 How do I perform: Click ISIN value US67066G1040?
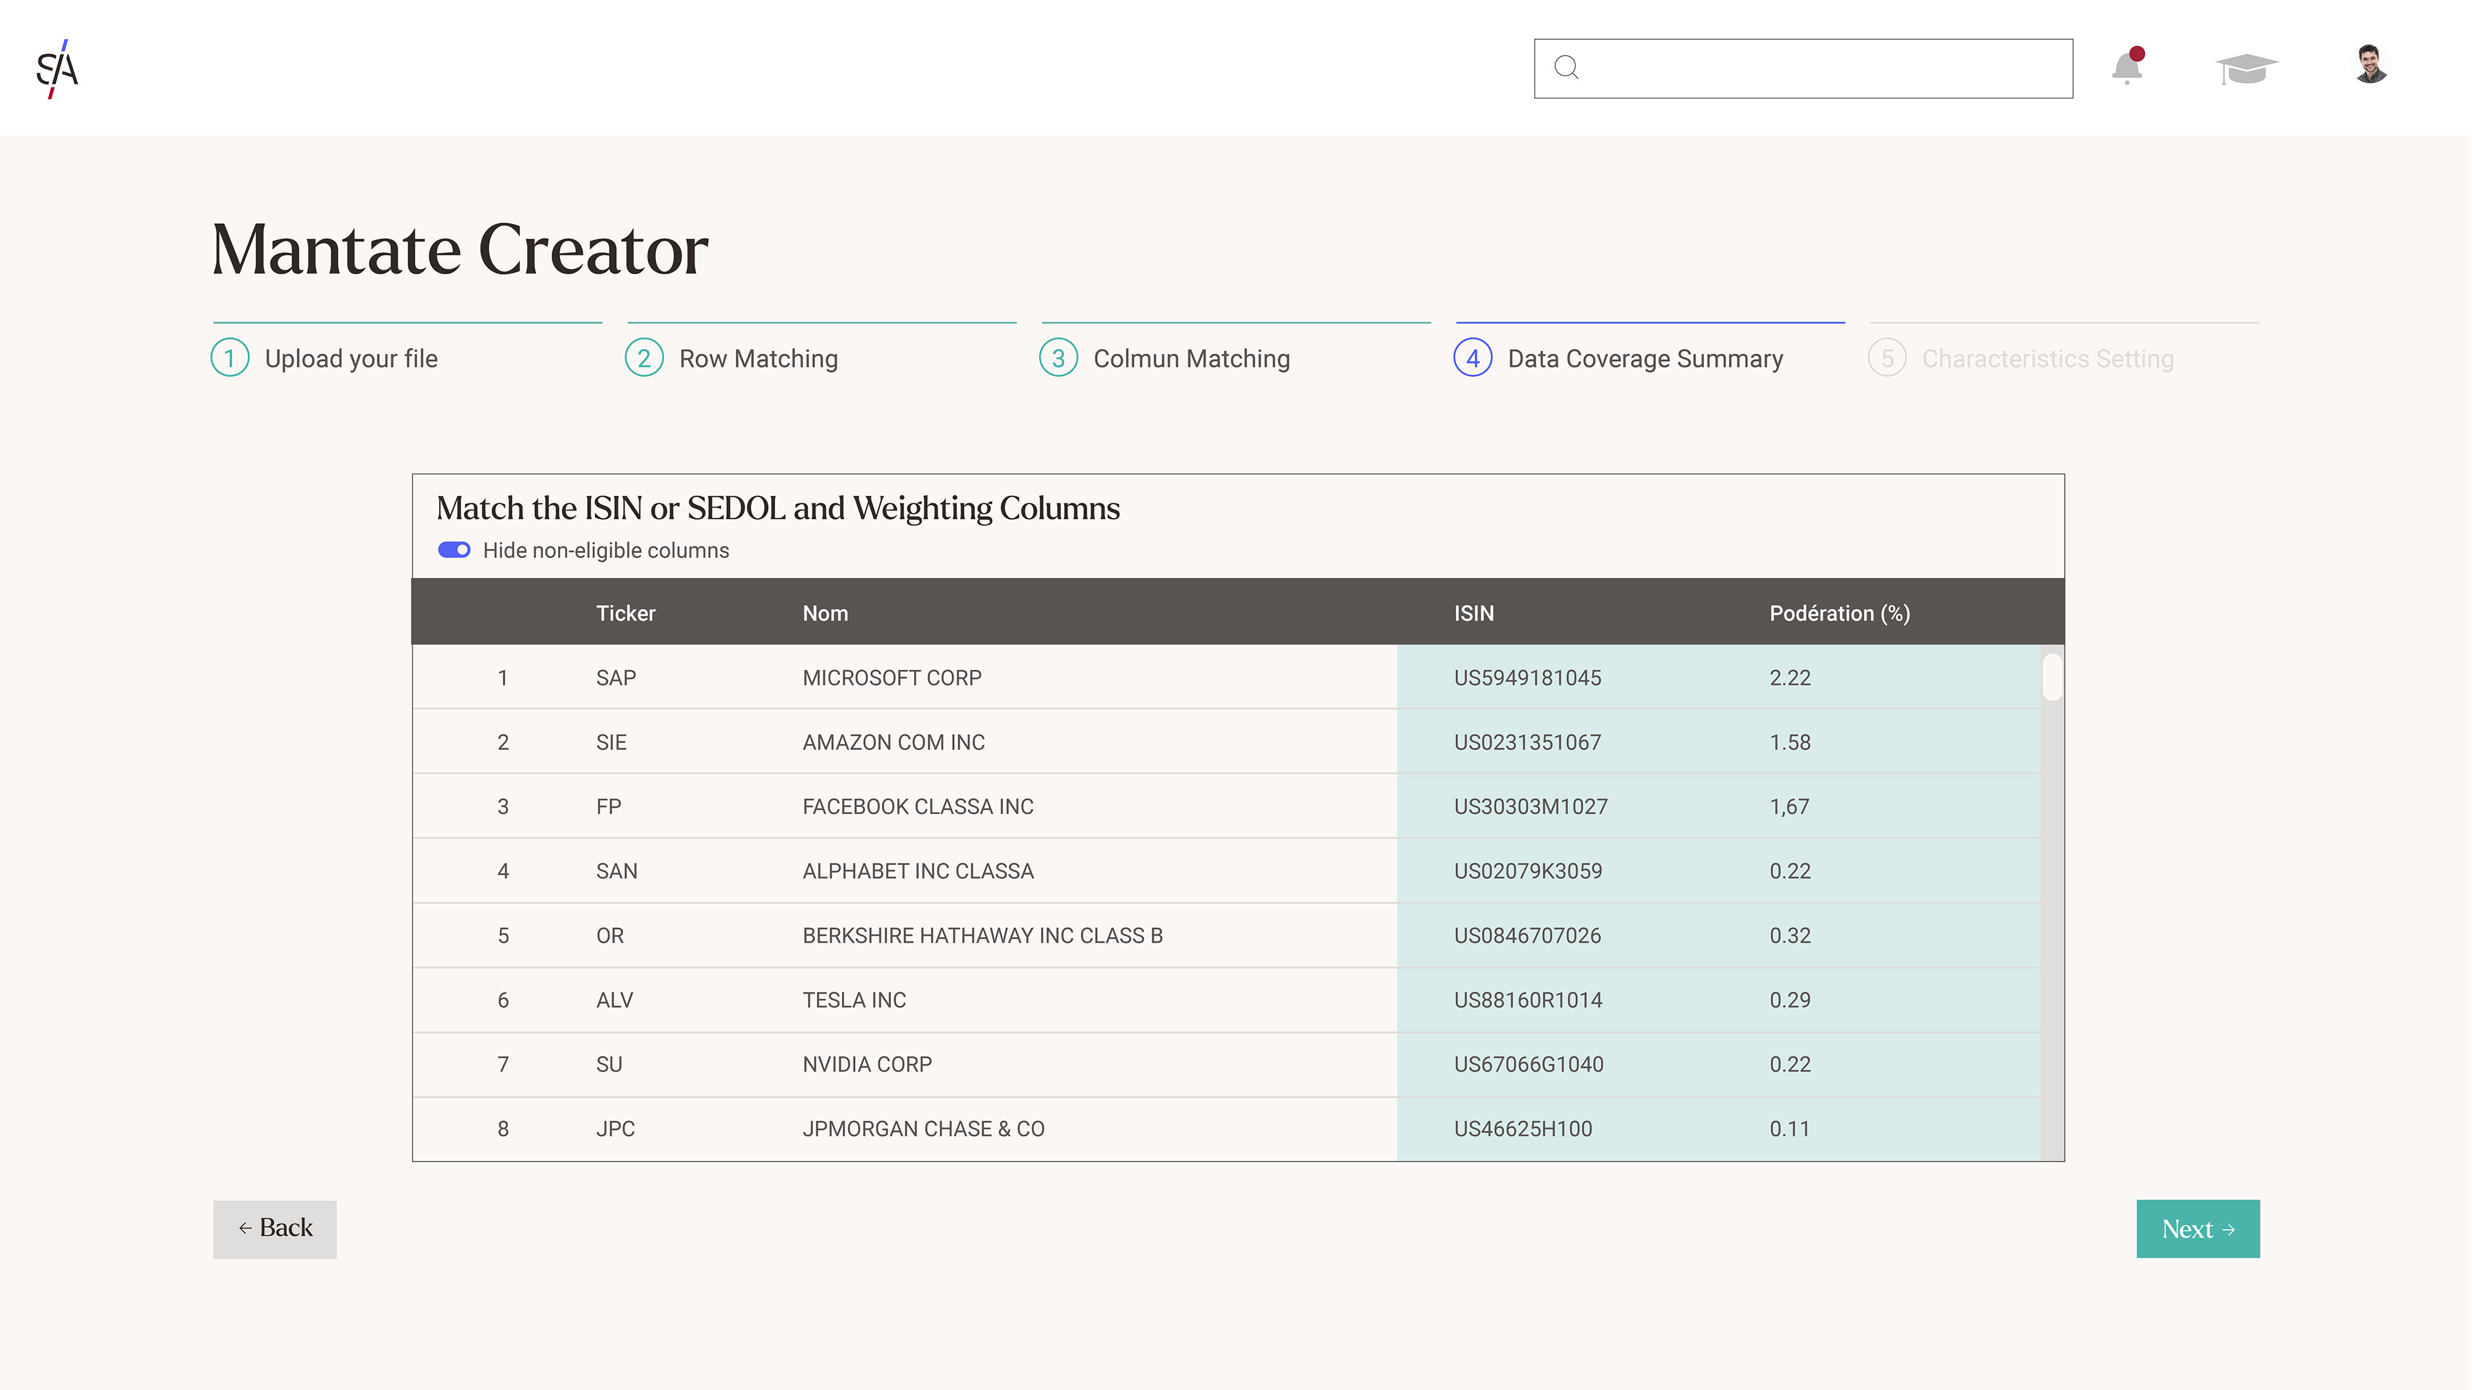(x=1529, y=1065)
